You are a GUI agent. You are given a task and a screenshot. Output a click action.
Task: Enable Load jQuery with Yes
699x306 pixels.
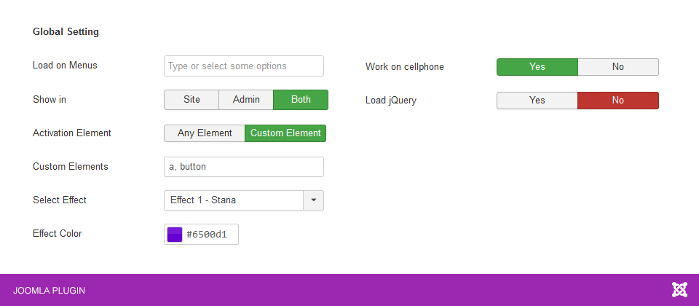[x=537, y=101]
